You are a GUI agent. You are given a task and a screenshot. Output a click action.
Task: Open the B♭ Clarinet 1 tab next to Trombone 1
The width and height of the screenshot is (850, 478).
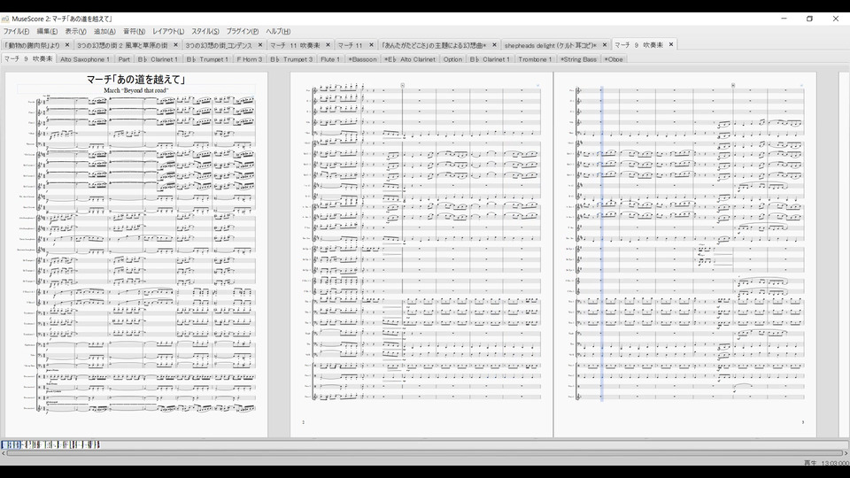490,59
